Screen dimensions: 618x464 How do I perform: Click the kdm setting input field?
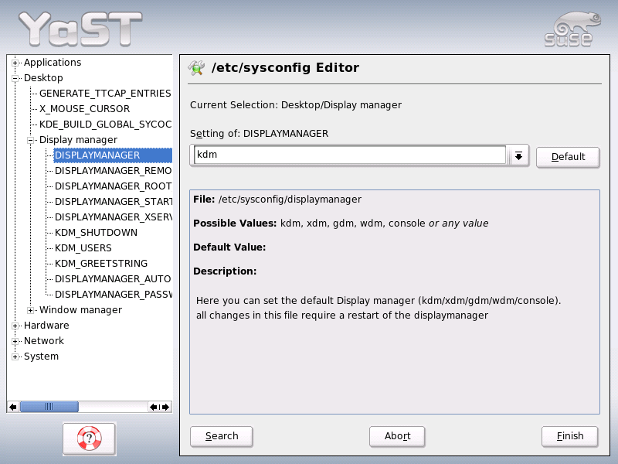pos(350,155)
